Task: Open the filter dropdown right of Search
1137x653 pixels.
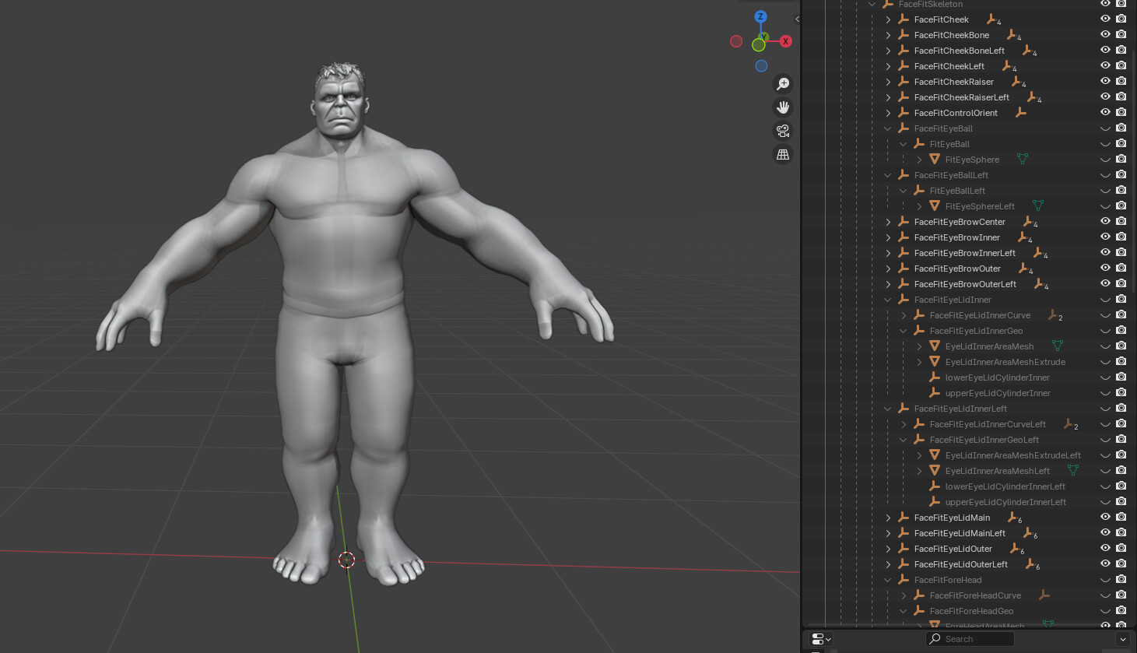Action: click(1122, 639)
